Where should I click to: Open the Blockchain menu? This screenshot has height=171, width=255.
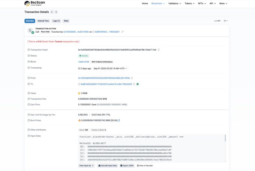point(158,3)
